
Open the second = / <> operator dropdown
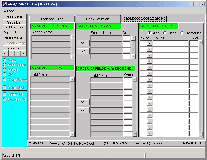click(x=149, y=49)
